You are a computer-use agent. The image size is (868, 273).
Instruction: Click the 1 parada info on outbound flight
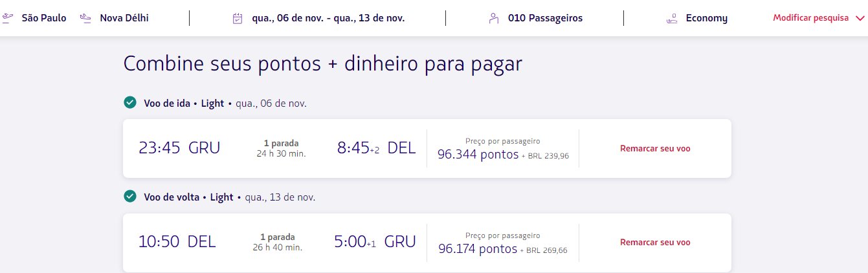[x=281, y=143]
